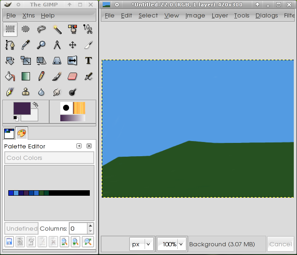Reset to default black and white colors
The image size is (297, 255).
click(16, 119)
